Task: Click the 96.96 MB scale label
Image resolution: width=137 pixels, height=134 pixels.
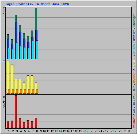Action: pos(4,101)
